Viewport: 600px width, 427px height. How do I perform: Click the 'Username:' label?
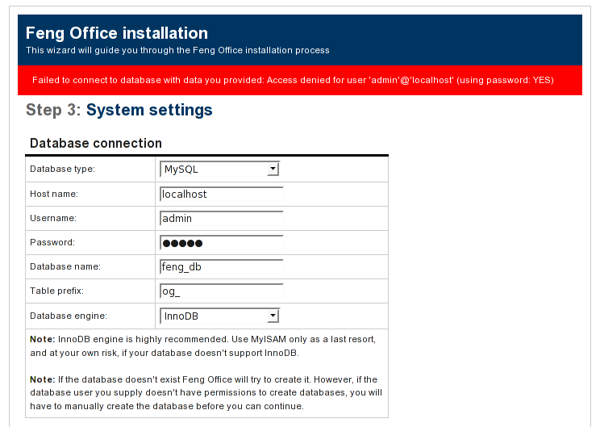coord(53,218)
